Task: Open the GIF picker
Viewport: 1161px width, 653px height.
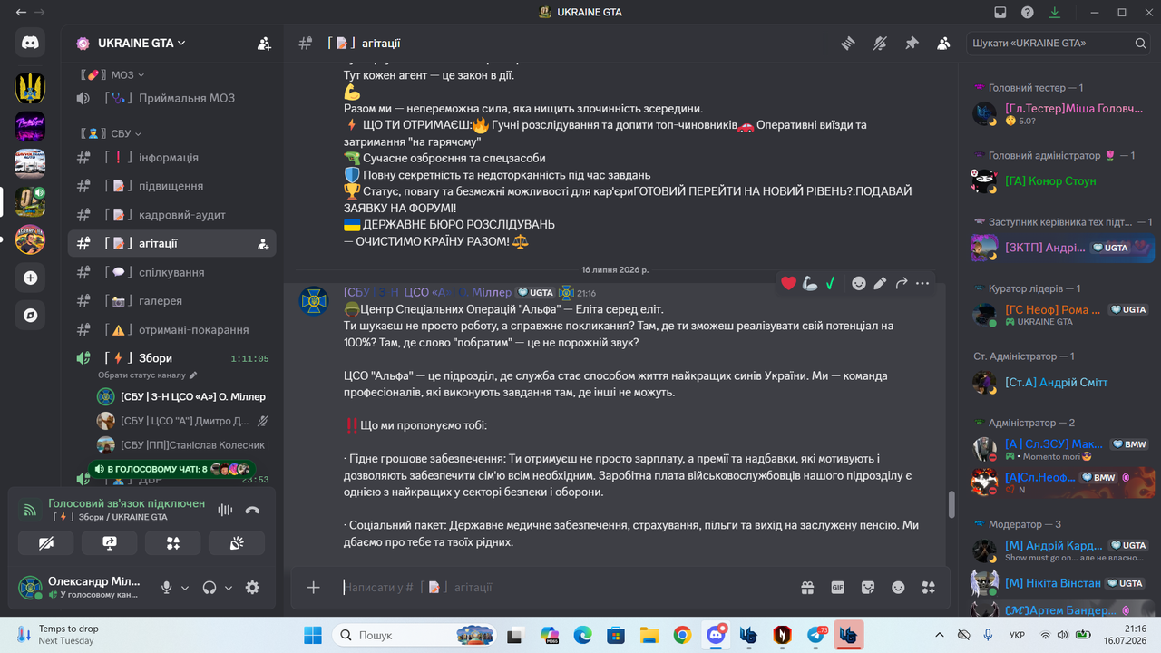Action: (838, 588)
